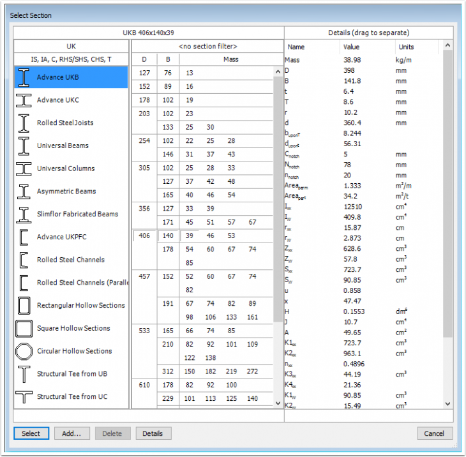Choose the Advance UKPFC channel icon
This screenshot has width=466, height=457.
pos(24,237)
